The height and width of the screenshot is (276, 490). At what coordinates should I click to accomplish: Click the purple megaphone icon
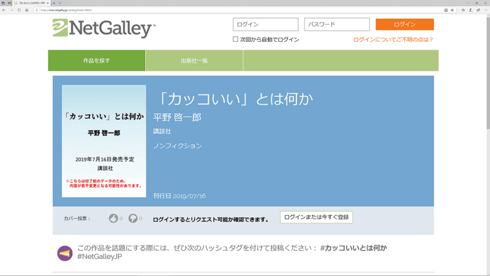pos(65,253)
